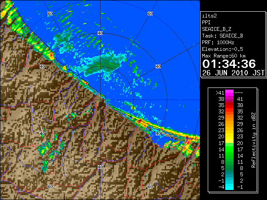Click the '60' range label in the northwest

pos(50,13)
